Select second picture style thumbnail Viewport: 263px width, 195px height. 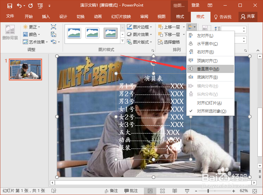92,33
